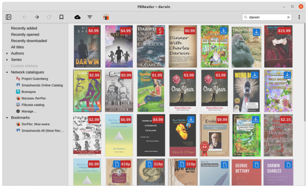
Task: Download the Marta B. O'Hare book
Action: (191, 120)
